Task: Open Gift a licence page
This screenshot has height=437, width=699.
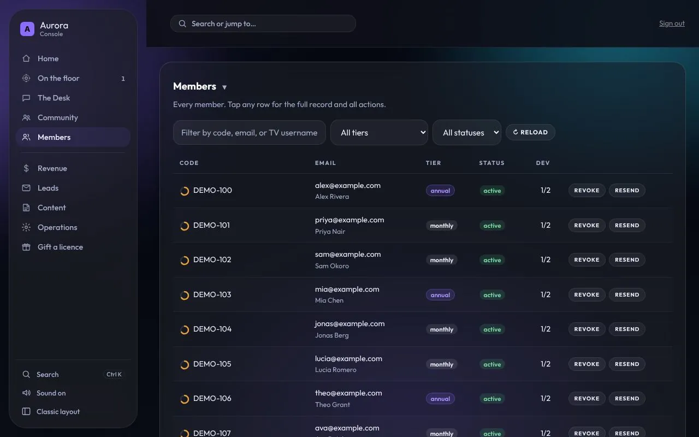Action: 73,247
